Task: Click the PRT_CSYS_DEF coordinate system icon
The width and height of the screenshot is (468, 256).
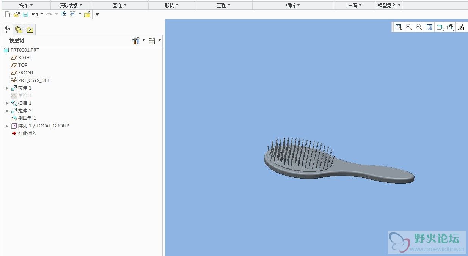Action: (14, 80)
